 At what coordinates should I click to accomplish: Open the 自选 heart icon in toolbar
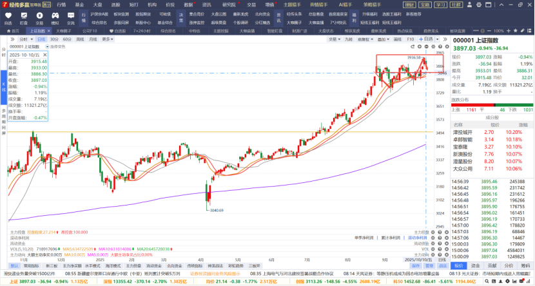tap(8, 16)
